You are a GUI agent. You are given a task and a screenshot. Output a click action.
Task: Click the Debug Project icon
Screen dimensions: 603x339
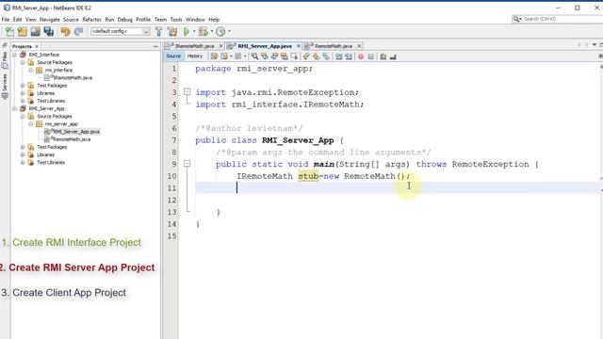204,31
